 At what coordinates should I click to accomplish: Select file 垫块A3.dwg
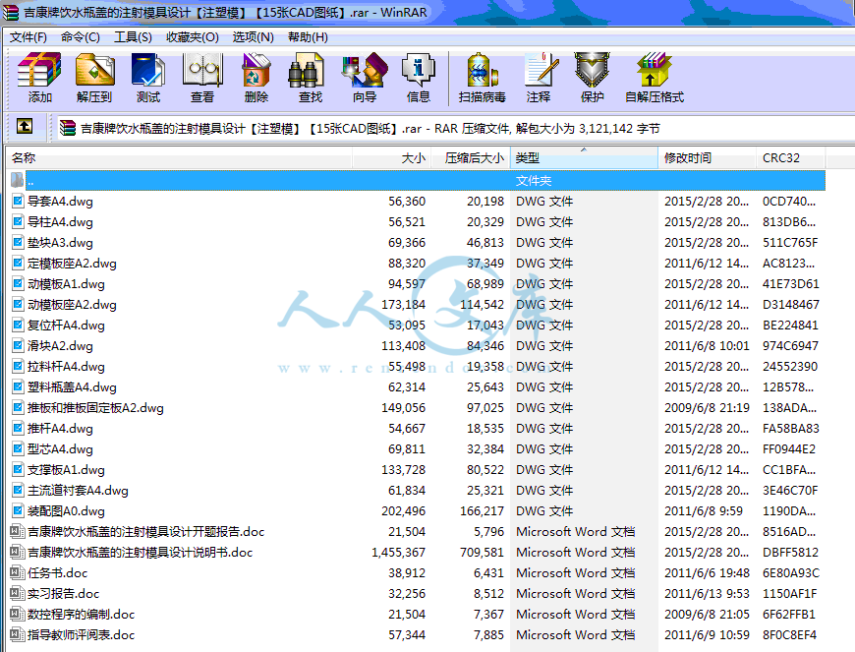(60, 243)
